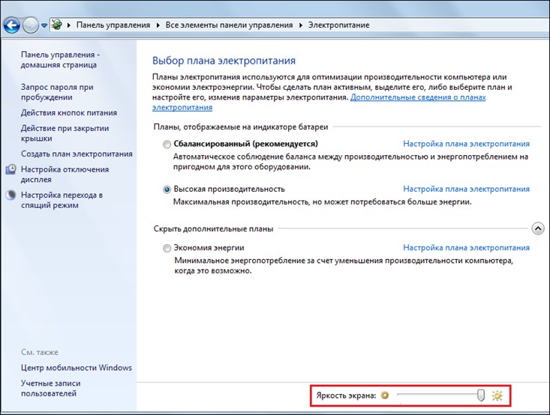The image size is (550, 415).
Task: Click the Forward navigation arrow button
Action: [31, 25]
